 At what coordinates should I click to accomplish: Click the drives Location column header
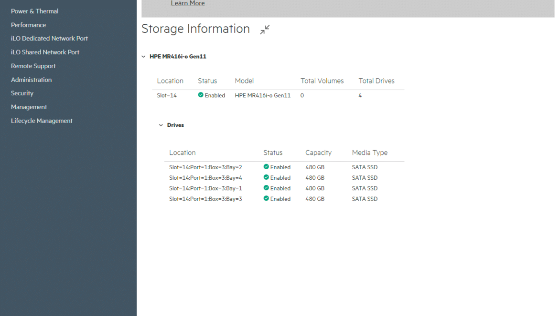click(x=183, y=153)
